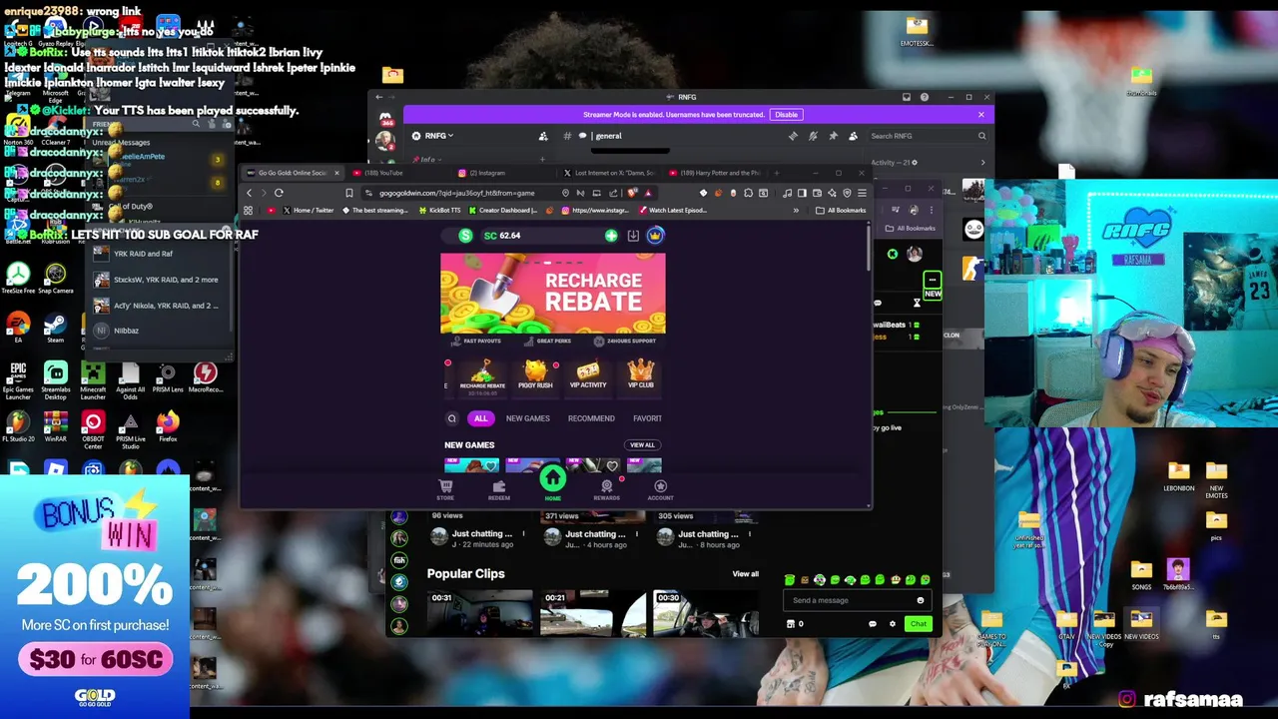Open Brave shields icon in address bar
The width and height of the screenshot is (1278, 719).
click(x=634, y=193)
